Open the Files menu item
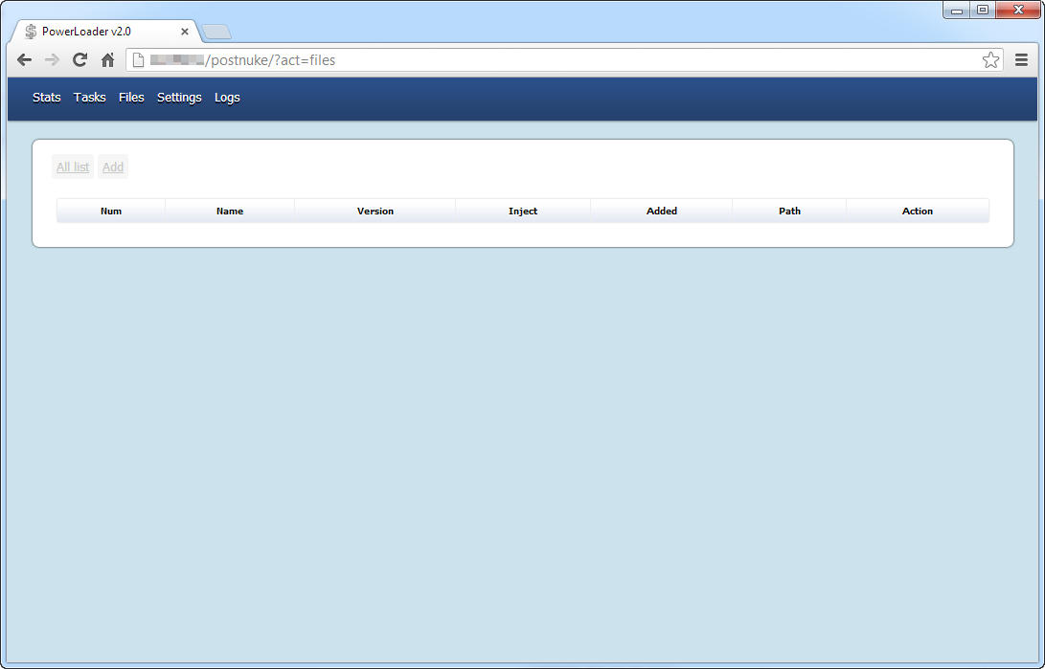 (131, 98)
